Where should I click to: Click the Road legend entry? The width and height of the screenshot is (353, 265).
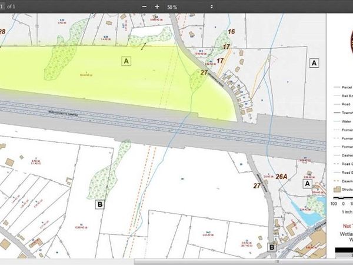coord(342,104)
